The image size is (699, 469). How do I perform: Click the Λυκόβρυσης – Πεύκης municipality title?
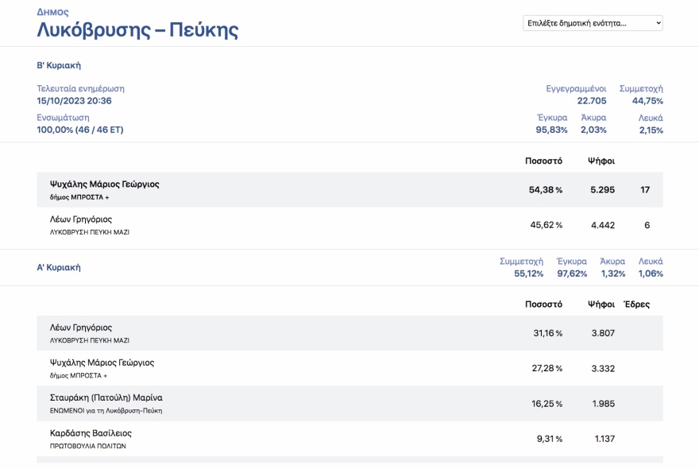[137, 30]
